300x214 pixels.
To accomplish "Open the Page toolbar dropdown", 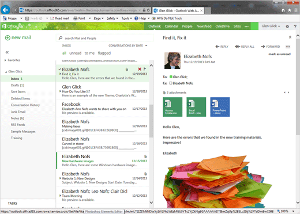I will pyautogui.click(x=99, y=18).
